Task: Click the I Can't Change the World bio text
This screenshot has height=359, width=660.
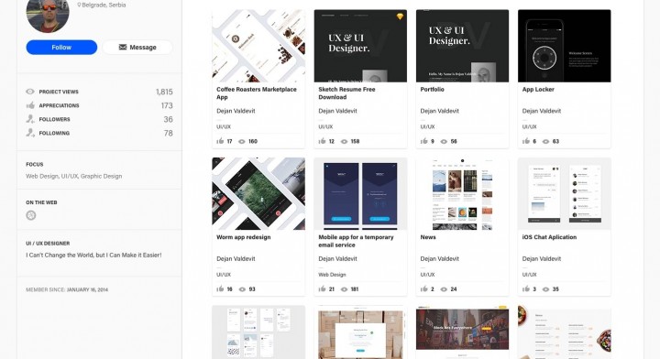Action: [x=93, y=256]
